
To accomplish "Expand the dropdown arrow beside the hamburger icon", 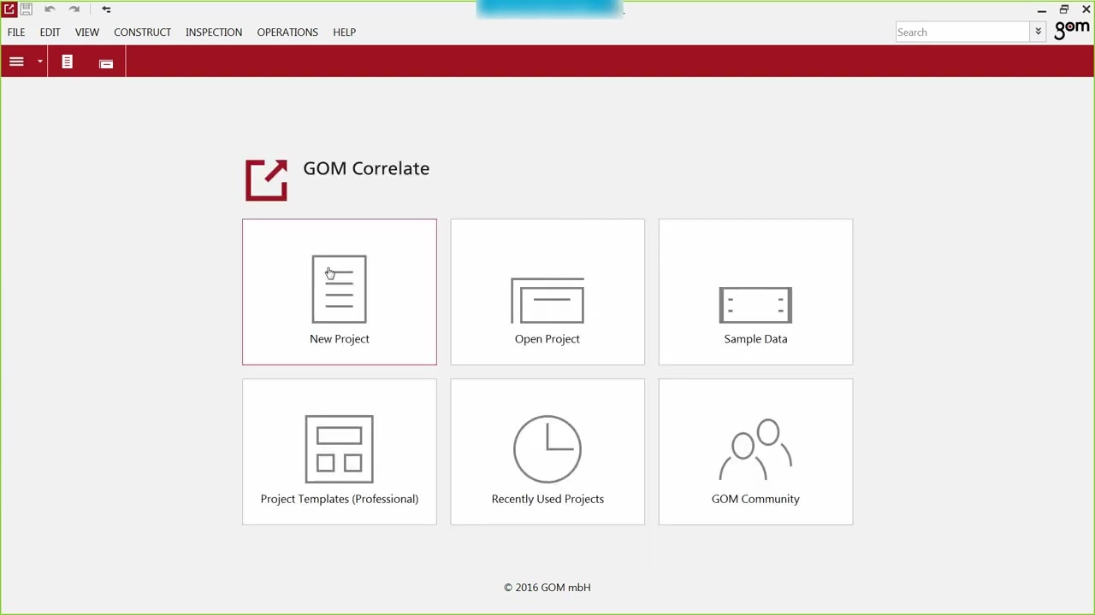I will click(39, 61).
